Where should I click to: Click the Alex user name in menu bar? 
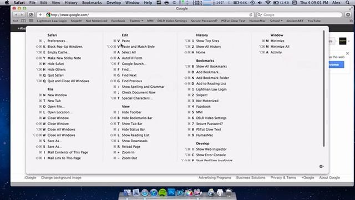[x=336, y=3]
